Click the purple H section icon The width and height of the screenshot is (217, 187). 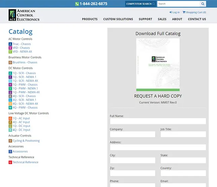(x=10, y=85)
